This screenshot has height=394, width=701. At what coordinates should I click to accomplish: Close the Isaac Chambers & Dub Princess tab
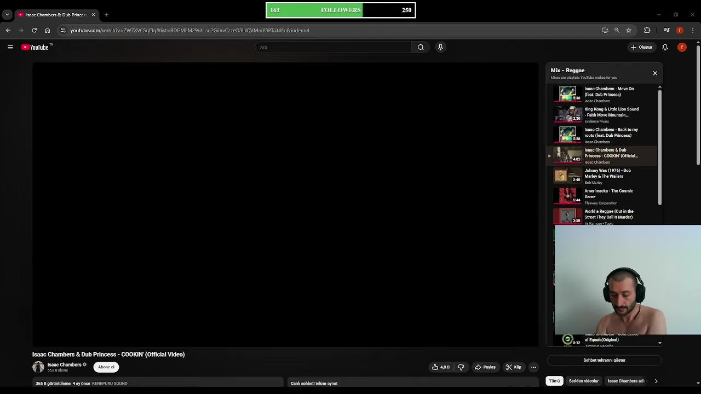93,15
